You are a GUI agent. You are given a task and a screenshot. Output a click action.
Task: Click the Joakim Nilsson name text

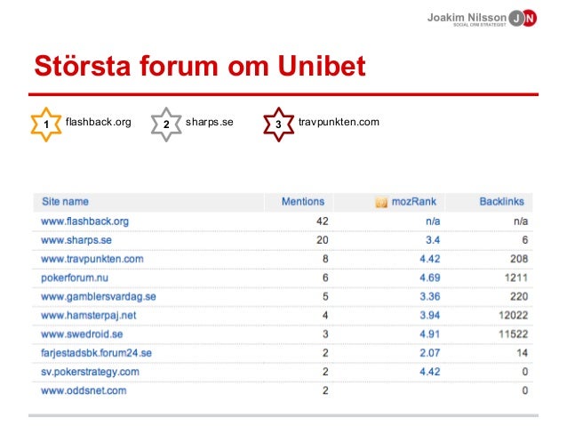[467, 17]
